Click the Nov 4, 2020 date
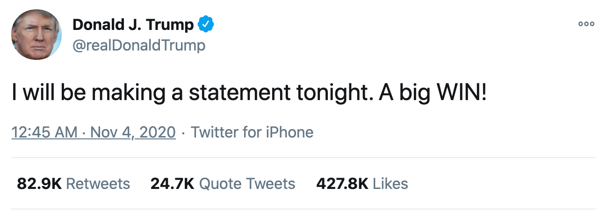 (133, 132)
